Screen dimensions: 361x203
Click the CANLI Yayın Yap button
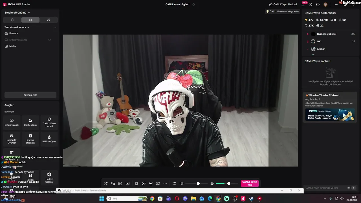click(250, 184)
